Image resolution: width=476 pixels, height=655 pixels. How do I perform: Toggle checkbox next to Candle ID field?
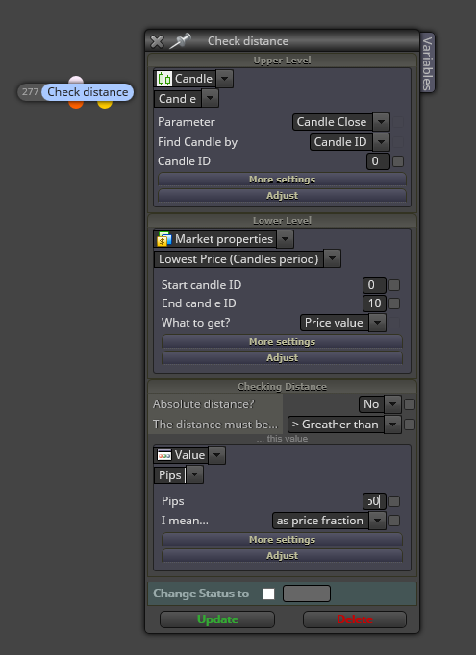(398, 161)
